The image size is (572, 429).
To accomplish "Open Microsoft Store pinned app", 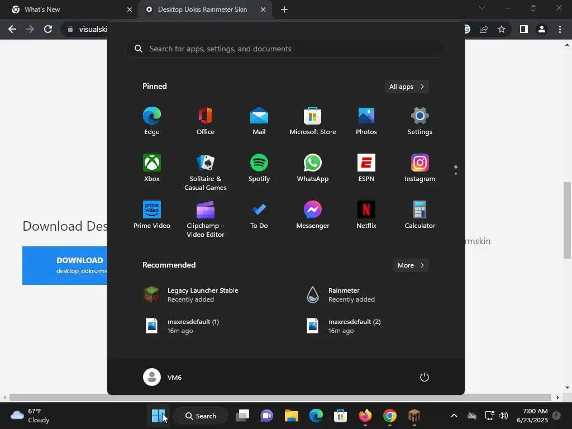I will (x=313, y=121).
